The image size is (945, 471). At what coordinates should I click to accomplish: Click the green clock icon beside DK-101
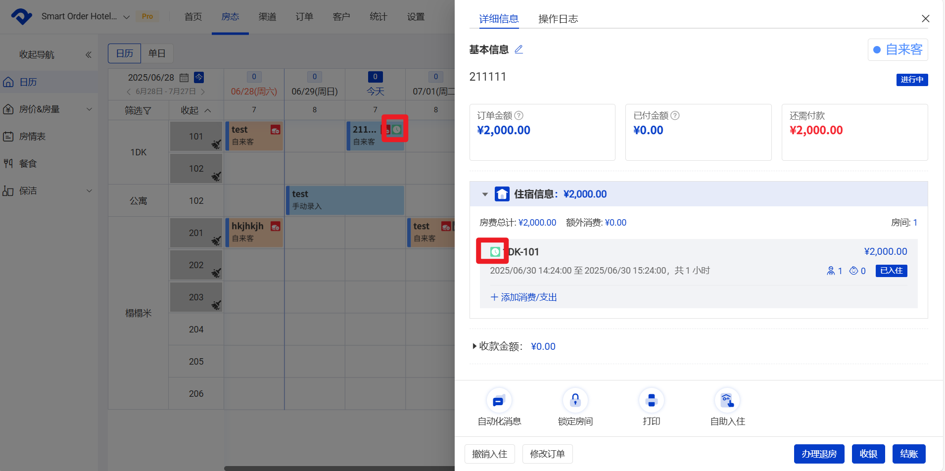(x=494, y=252)
